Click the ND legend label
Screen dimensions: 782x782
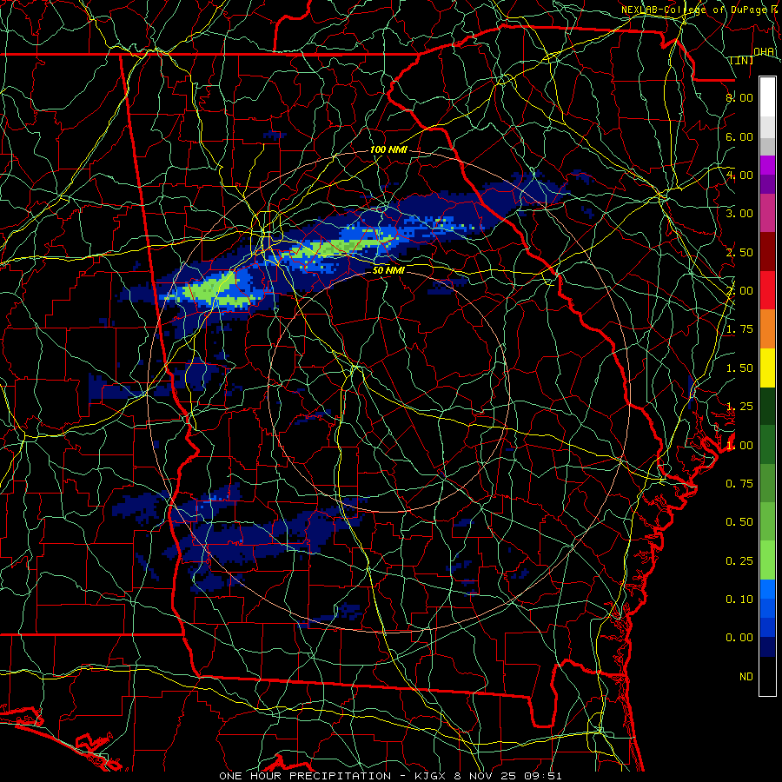746,677
